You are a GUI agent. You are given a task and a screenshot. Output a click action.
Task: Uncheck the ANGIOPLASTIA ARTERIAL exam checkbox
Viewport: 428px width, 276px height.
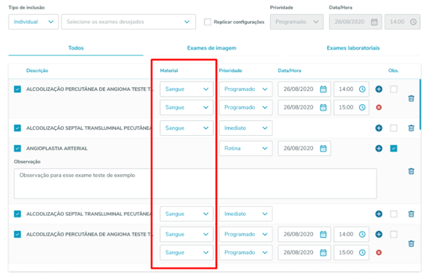coord(18,148)
